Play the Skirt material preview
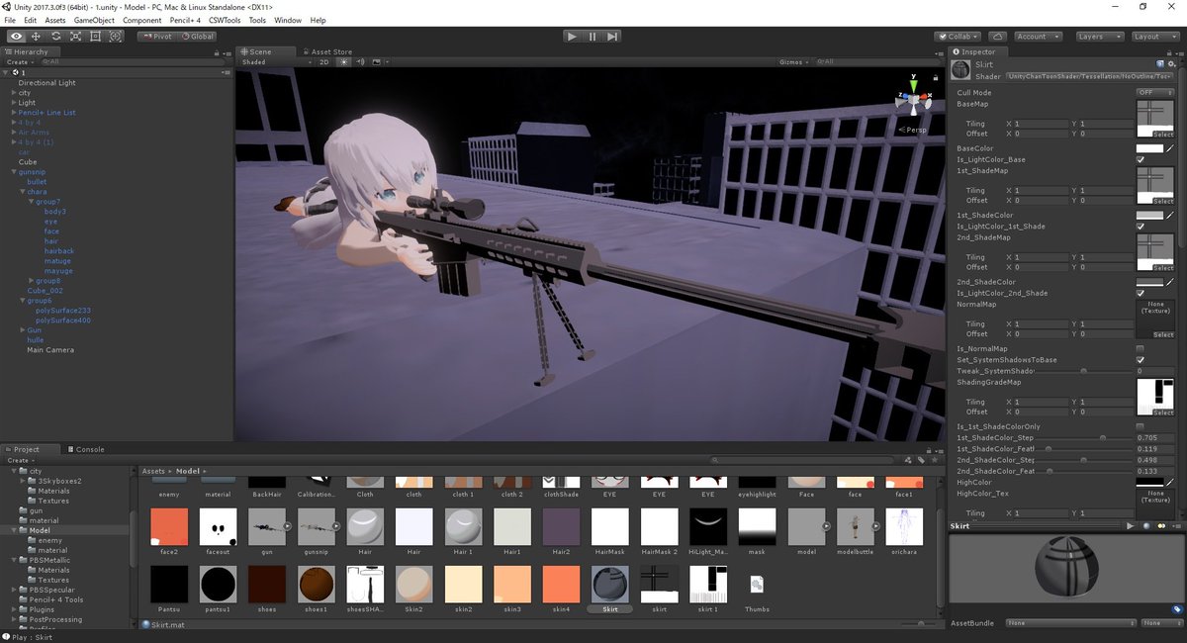The height and width of the screenshot is (643, 1187). 1130,526
